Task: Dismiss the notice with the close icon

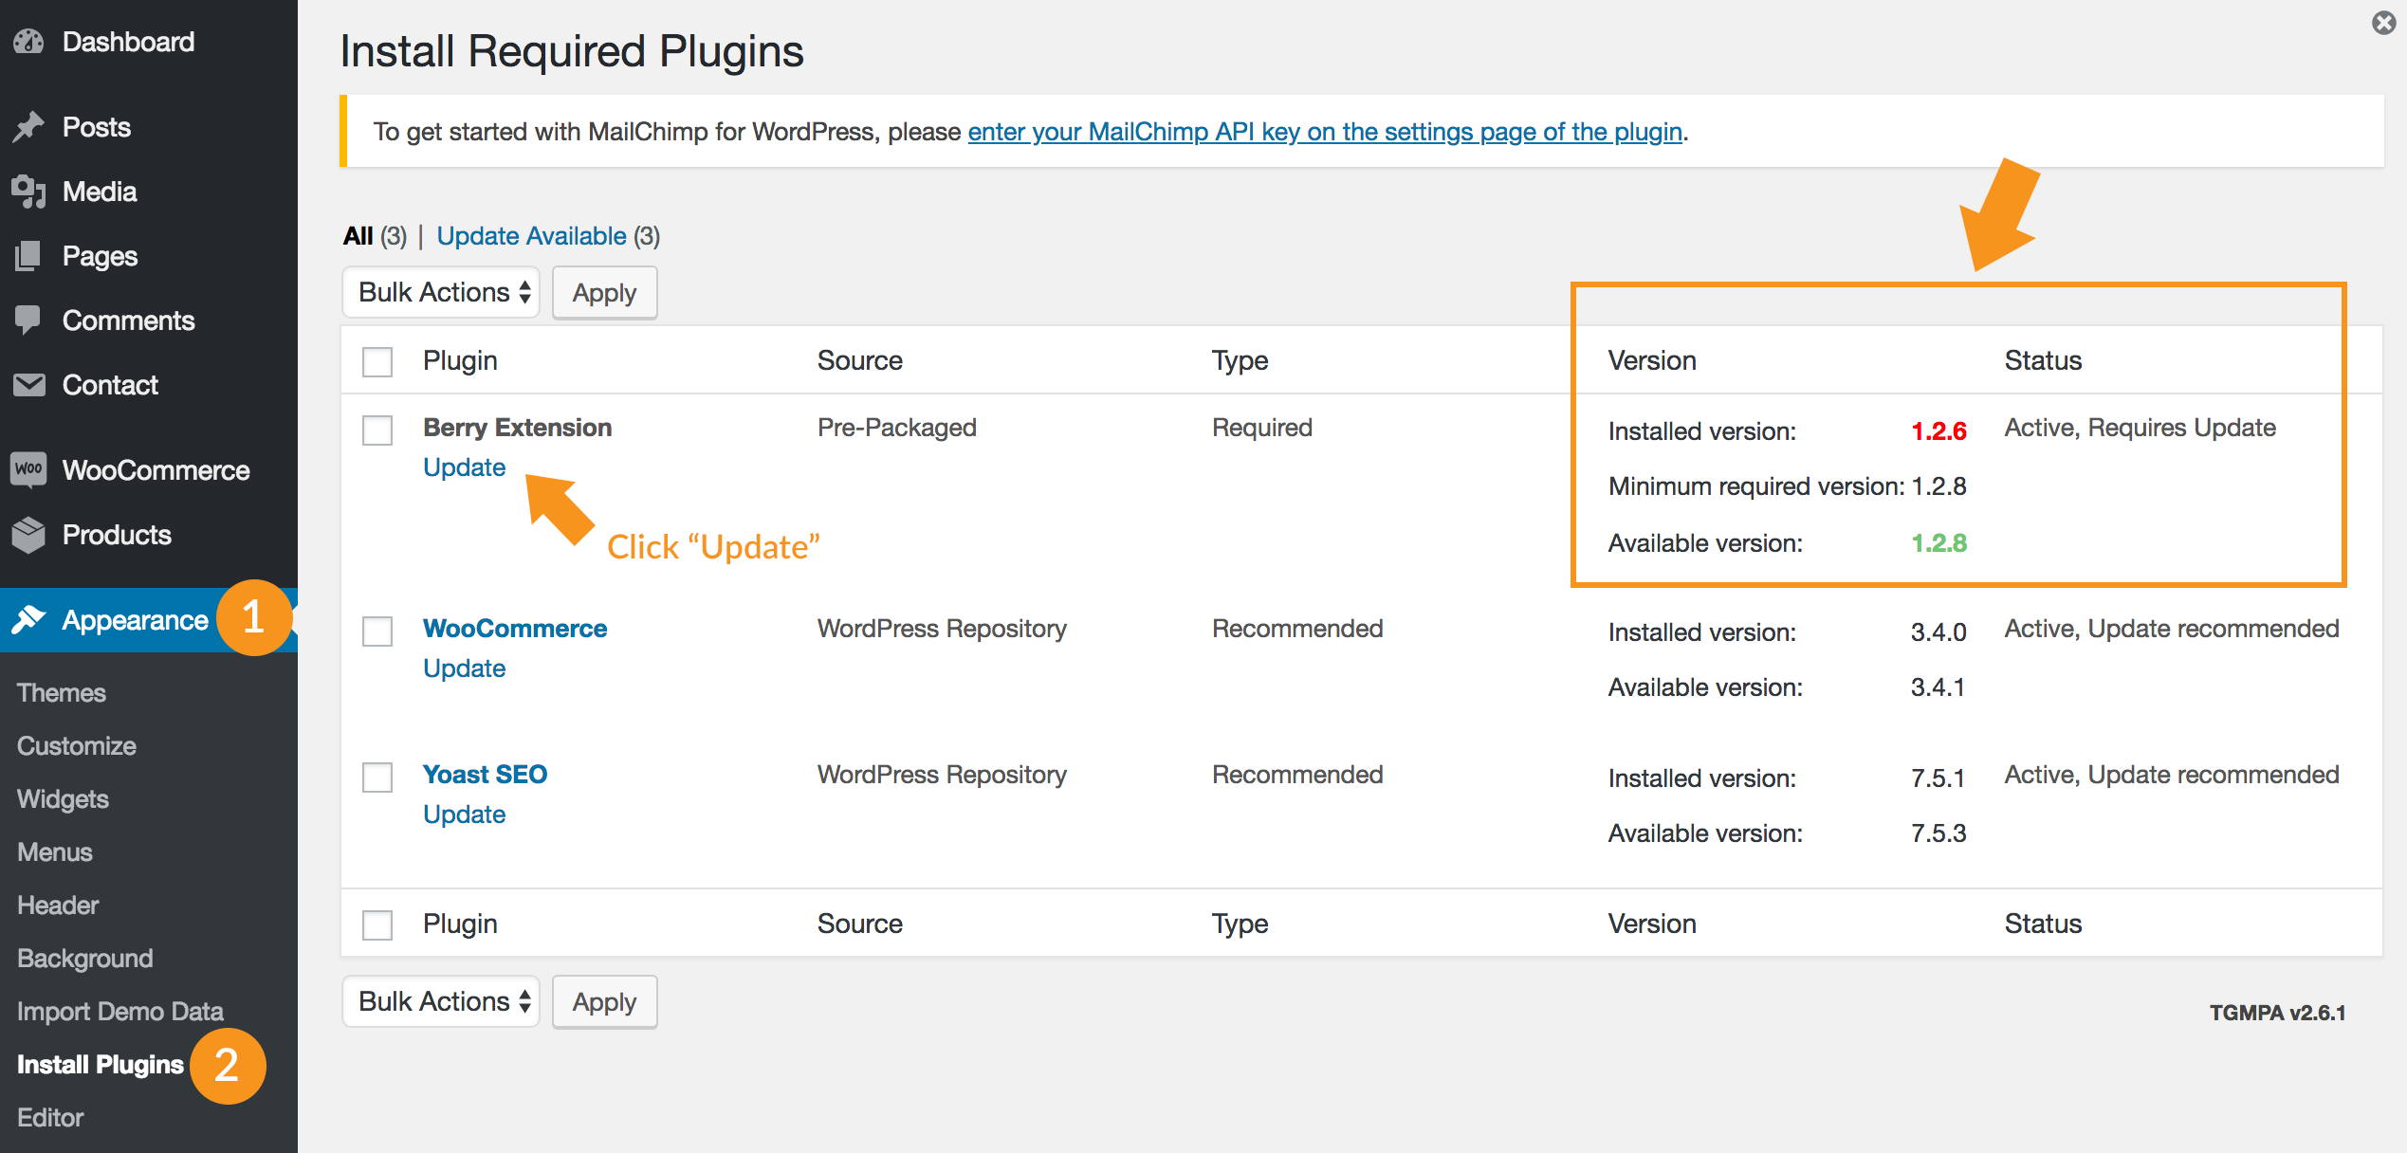Action: click(2384, 23)
